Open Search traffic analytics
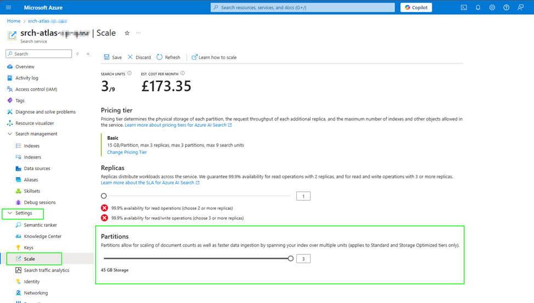Screen dimensions: 534x303 pos(47,270)
